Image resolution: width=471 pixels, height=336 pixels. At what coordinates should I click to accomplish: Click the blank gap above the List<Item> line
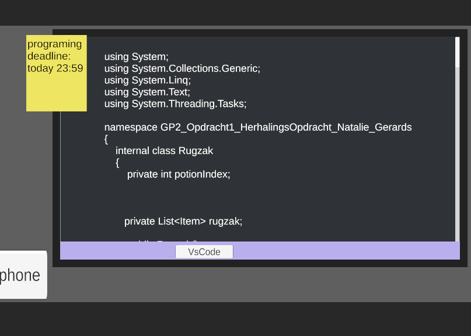[x=233, y=198]
